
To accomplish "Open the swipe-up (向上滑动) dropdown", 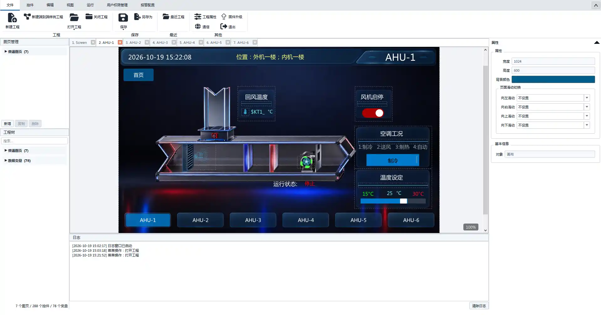I will click(x=587, y=116).
